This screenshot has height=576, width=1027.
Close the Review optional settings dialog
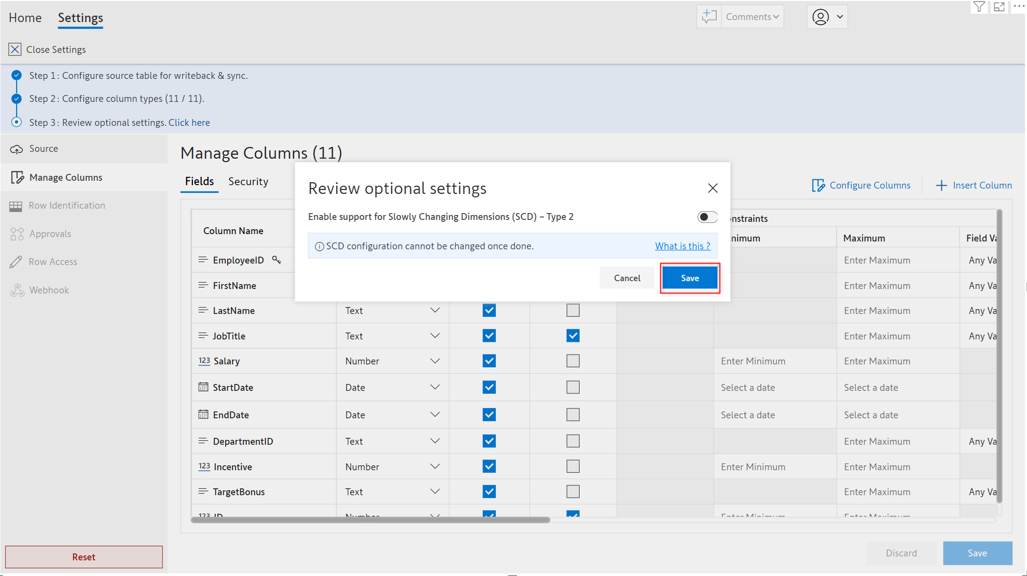coord(713,188)
